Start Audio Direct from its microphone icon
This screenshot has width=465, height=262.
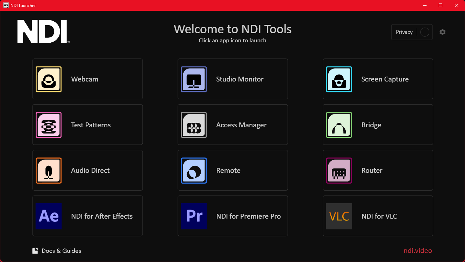[49, 171]
